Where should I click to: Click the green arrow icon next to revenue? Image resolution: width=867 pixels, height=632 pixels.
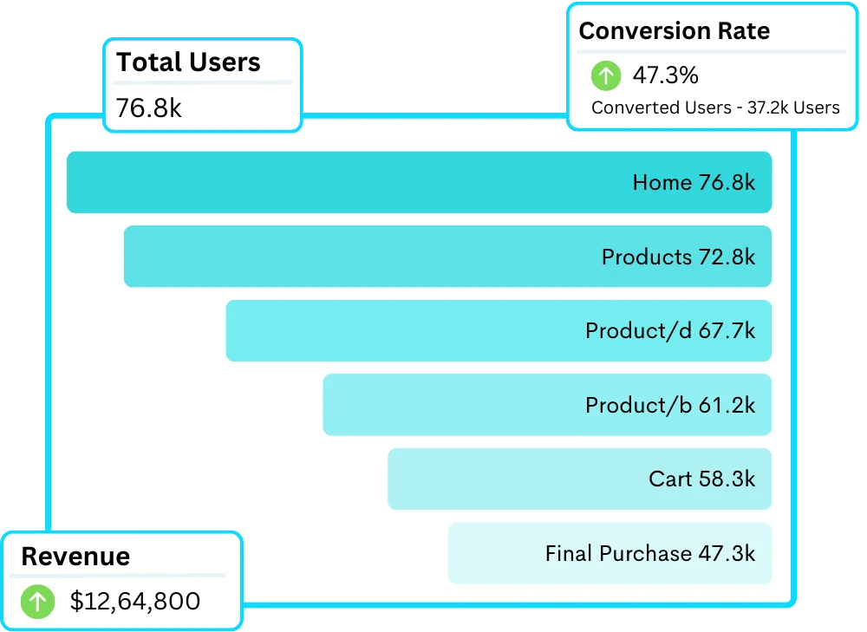pyautogui.click(x=36, y=601)
